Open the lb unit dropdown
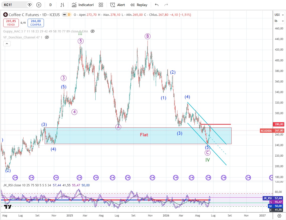This screenshot has height=220, width=286. (x=279, y=21)
